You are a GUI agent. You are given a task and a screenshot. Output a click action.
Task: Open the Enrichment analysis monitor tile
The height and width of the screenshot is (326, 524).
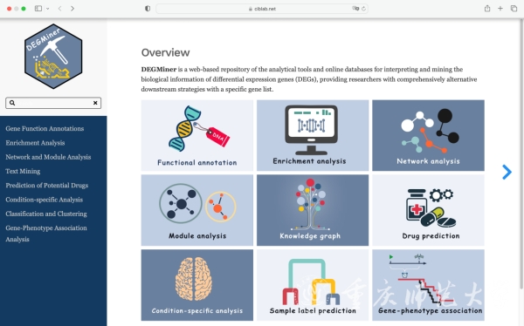[x=313, y=135]
